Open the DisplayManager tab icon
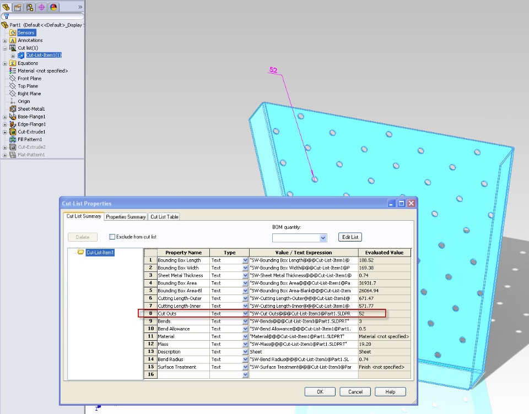 coord(53,7)
